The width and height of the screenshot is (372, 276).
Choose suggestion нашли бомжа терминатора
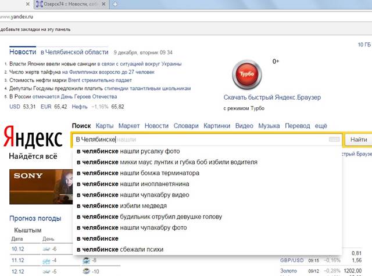(207, 173)
